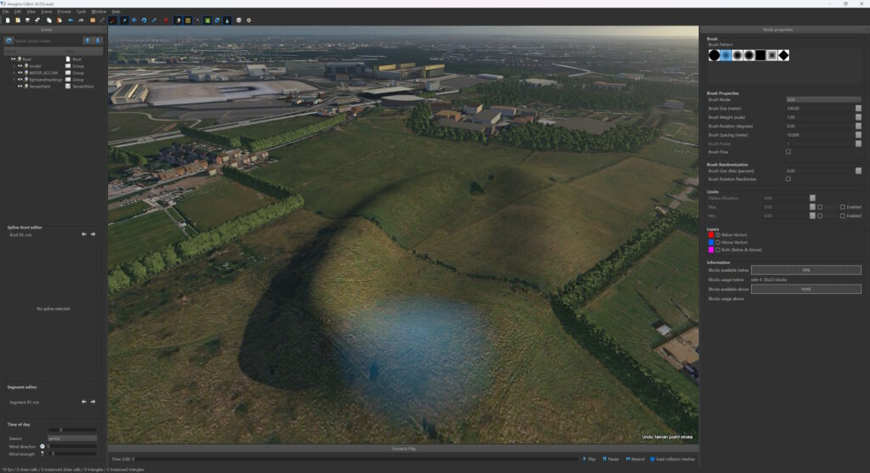
Task: Click the Brush Size spinner control
Action: (x=858, y=108)
